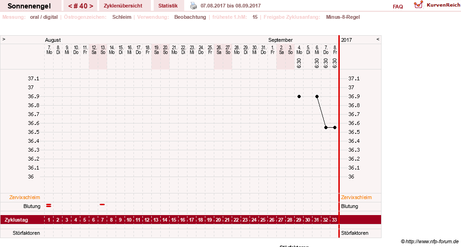Click the collapse arrow next to 2017

(x=378, y=39)
